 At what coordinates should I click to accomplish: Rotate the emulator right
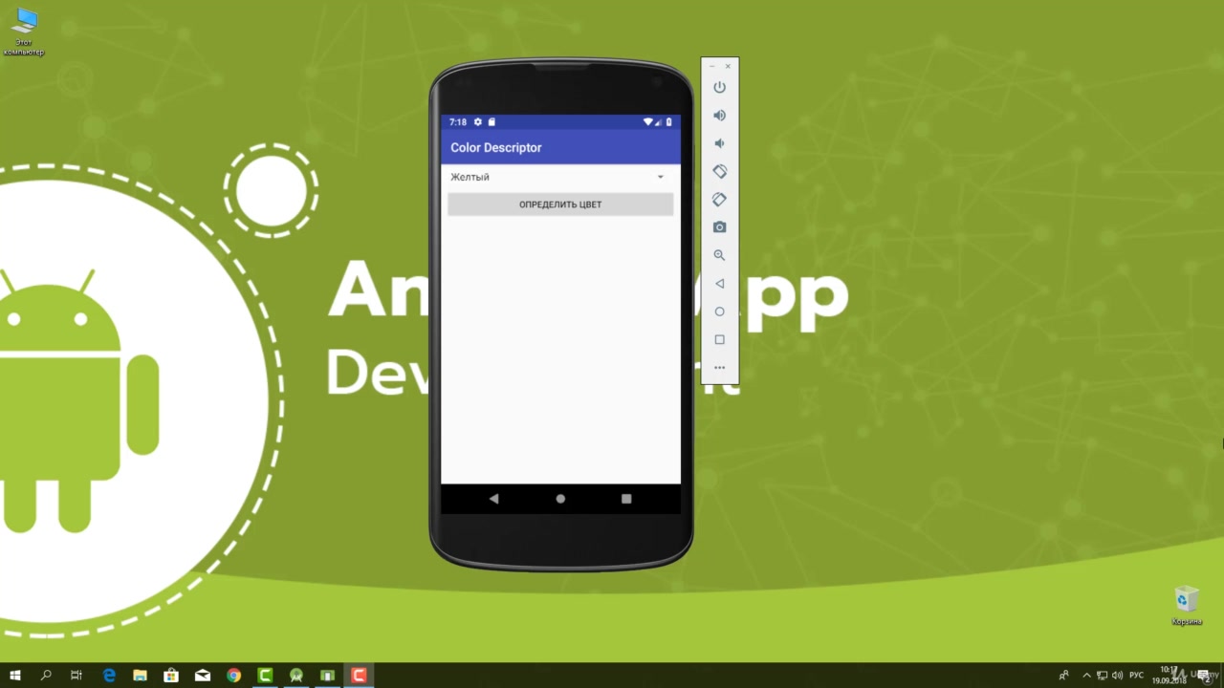coord(719,199)
